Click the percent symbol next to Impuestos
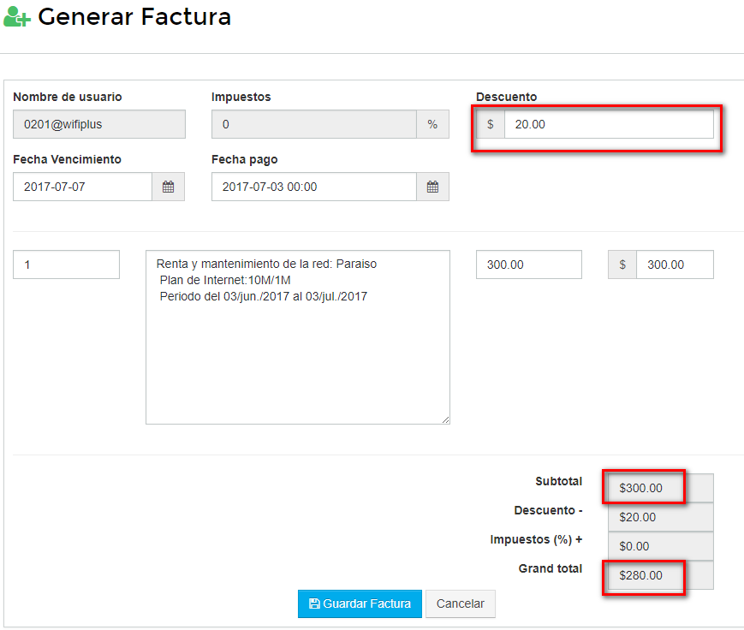 432,124
